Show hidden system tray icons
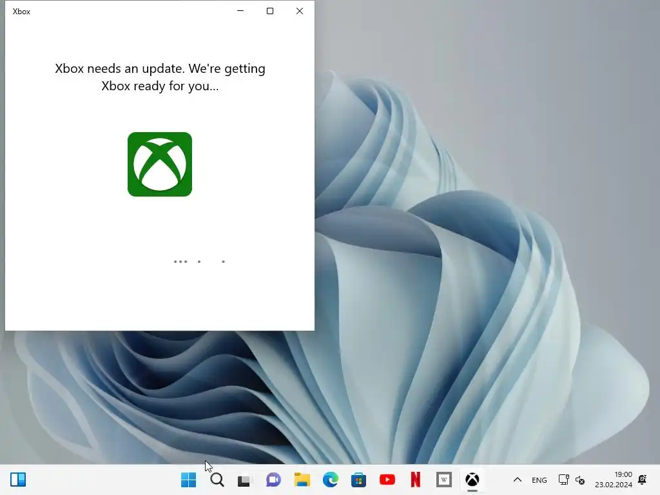Screen dimensions: 660x495 coord(518,480)
